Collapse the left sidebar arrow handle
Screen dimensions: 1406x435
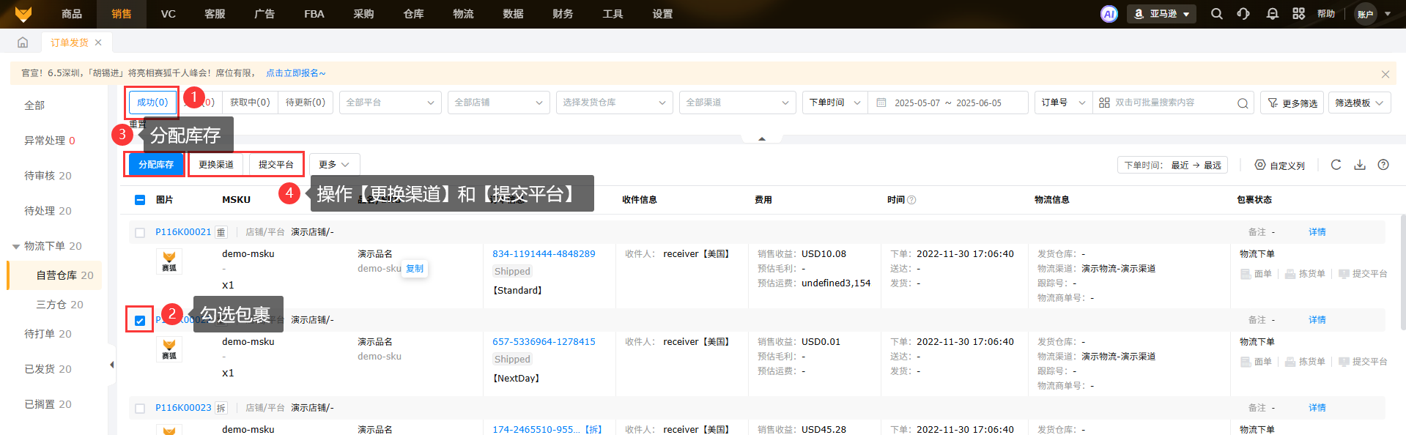(111, 365)
